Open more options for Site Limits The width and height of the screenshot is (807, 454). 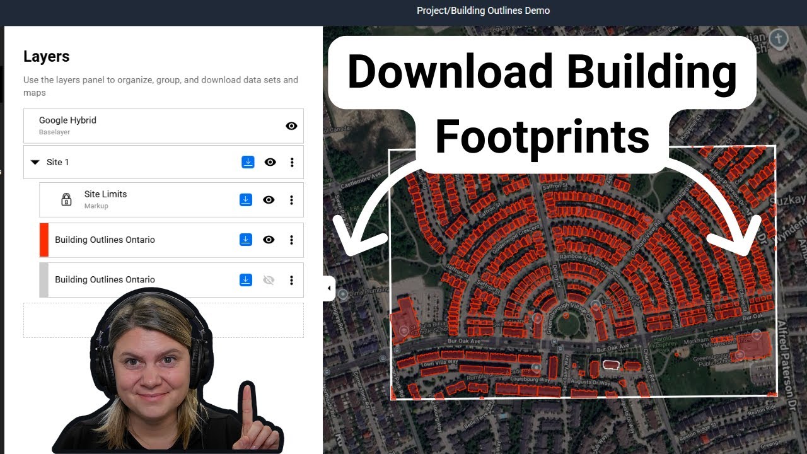pos(291,200)
